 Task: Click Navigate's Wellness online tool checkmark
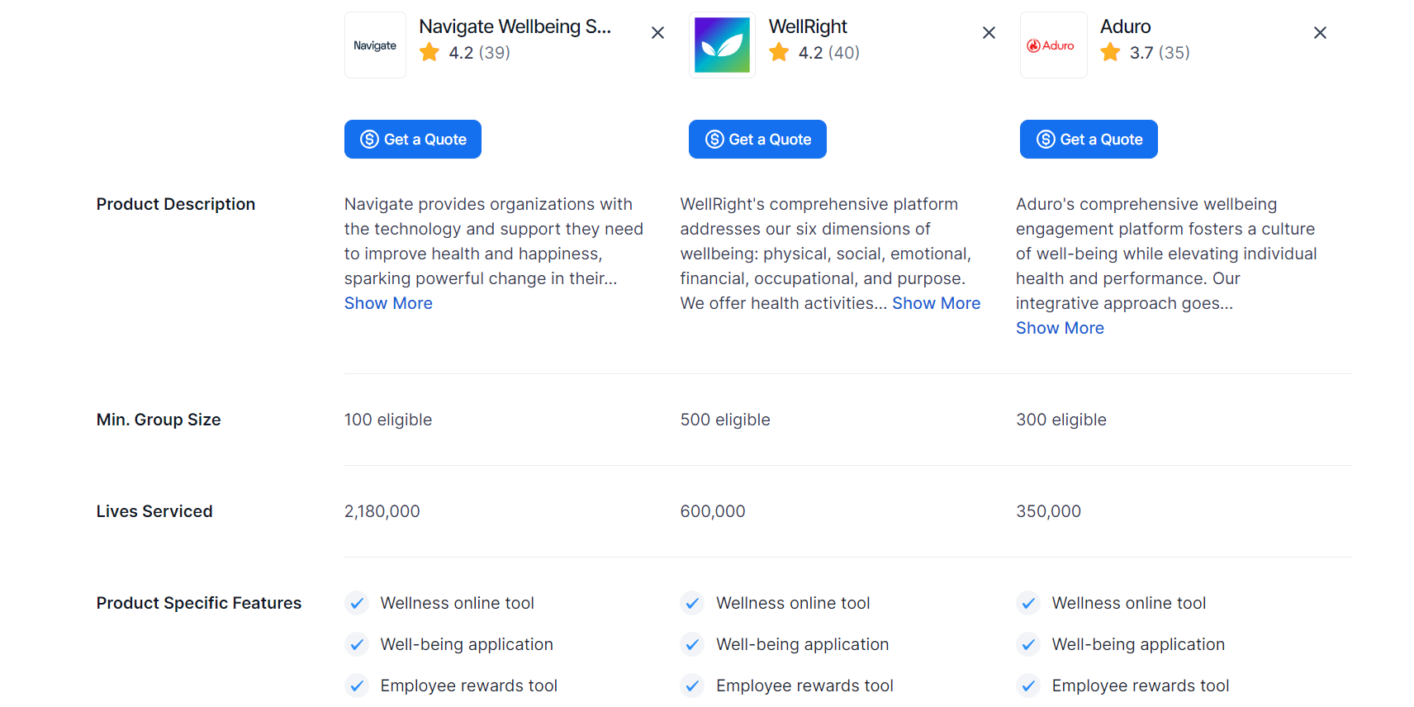357,603
